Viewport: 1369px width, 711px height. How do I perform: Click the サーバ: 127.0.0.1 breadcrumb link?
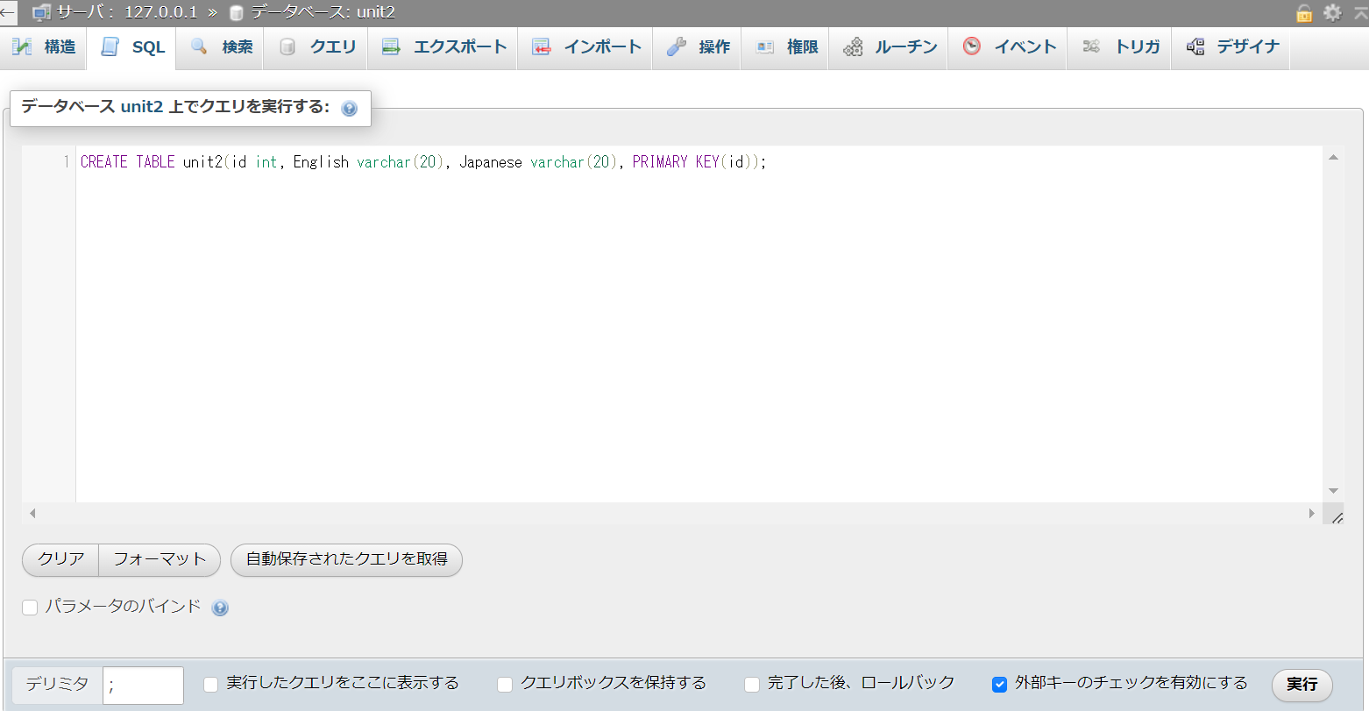(126, 13)
